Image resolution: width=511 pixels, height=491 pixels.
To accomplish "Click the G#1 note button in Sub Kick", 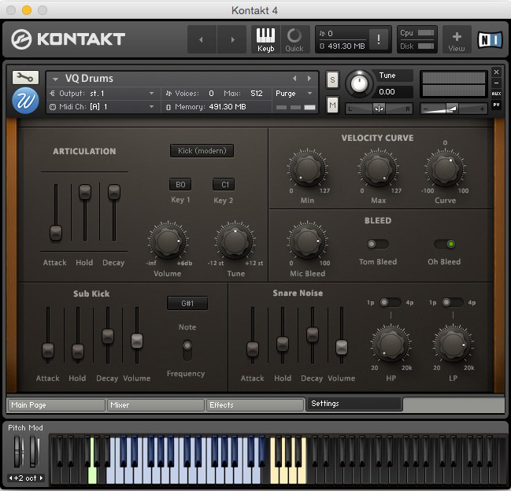I will pos(187,303).
